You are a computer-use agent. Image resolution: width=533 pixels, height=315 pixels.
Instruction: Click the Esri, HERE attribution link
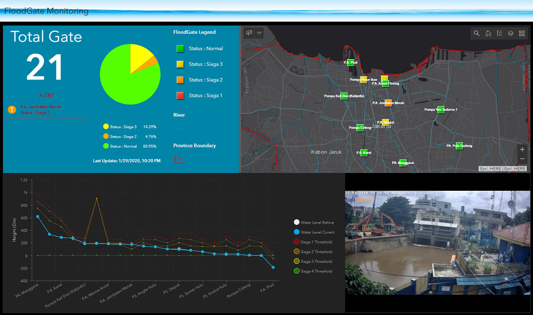coord(503,169)
